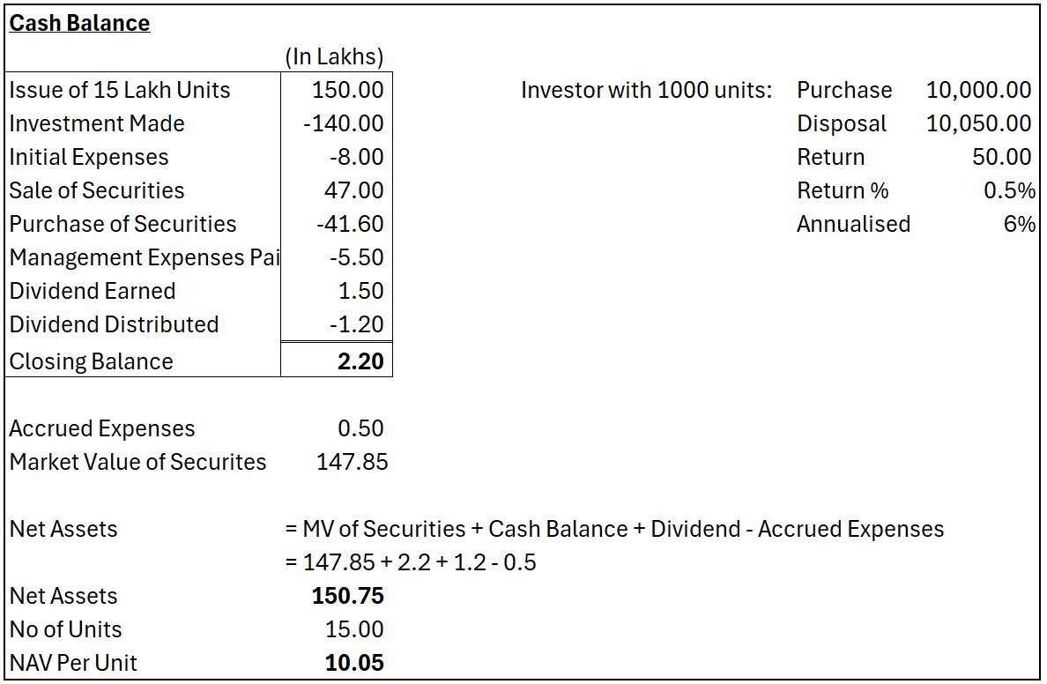Select the Accrued Expenses value 0.50

(361, 428)
